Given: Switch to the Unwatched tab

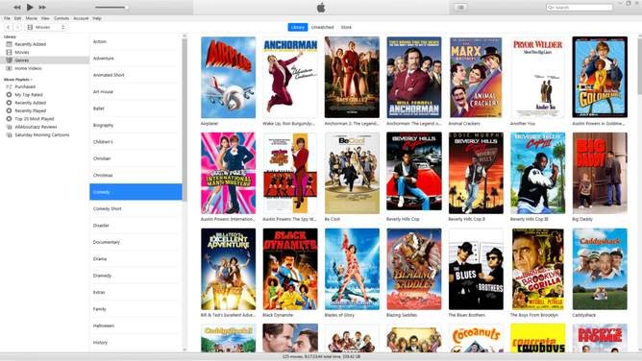Looking at the screenshot, I should pos(322,27).
